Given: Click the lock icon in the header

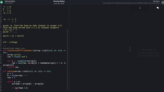Looking at the screenshot, I should pyautogui.click(x=140, y=8).
